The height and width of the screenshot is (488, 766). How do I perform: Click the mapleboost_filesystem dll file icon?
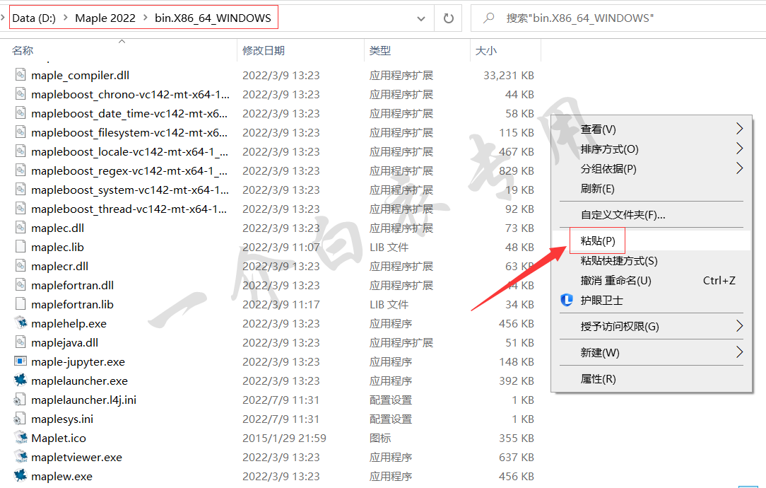coord(20,132)
